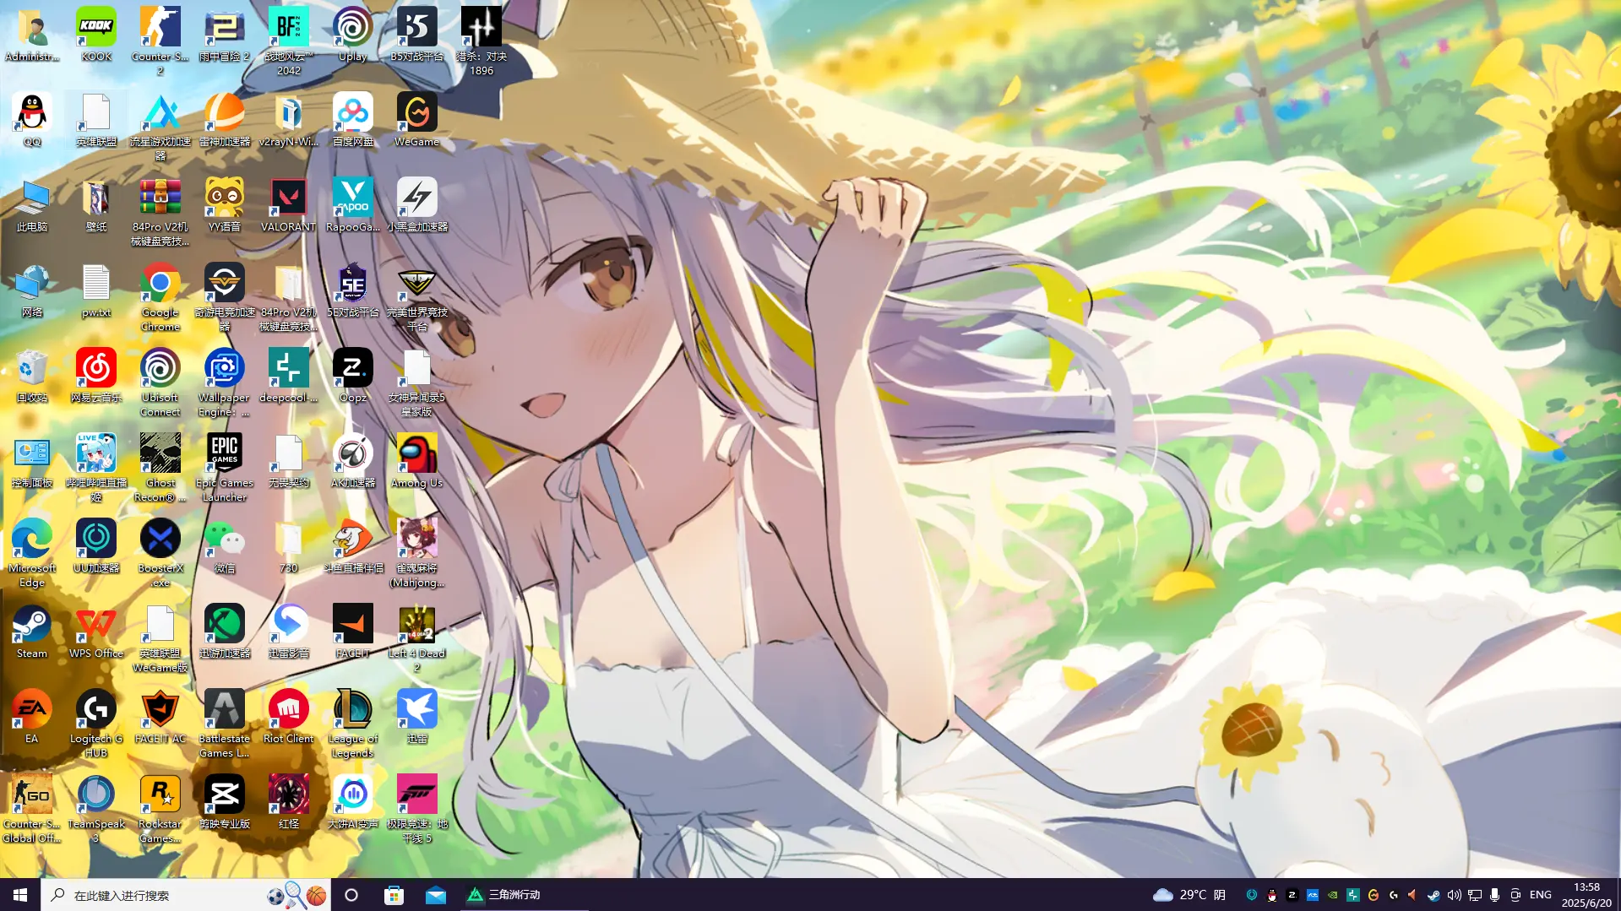1621x911 pixels.
Task: Select the Left 4 Dead 2 icon
Action: point(417,638)
